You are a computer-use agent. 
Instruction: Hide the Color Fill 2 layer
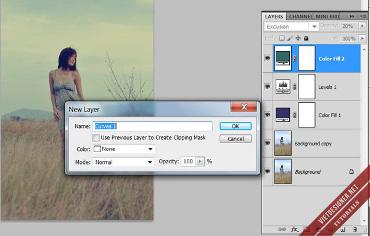pos(268,58)
